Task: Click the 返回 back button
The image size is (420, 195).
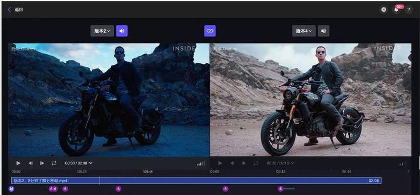Action: [15, 10]
